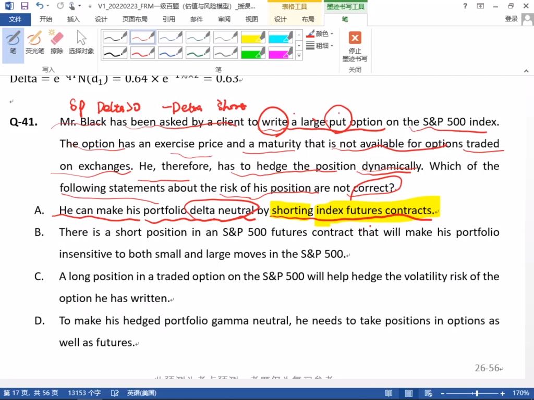Activate the Eraser (擦除) tool
Screen dimensions: 534x400
56,42
